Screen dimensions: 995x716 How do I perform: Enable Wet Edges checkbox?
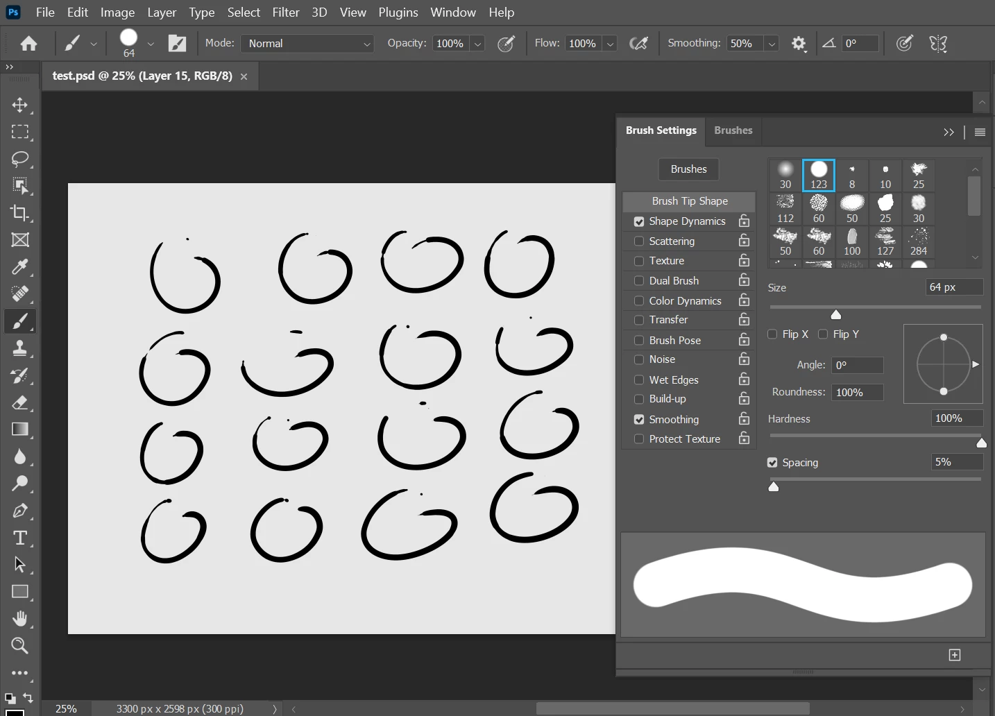tap(639, 380)
